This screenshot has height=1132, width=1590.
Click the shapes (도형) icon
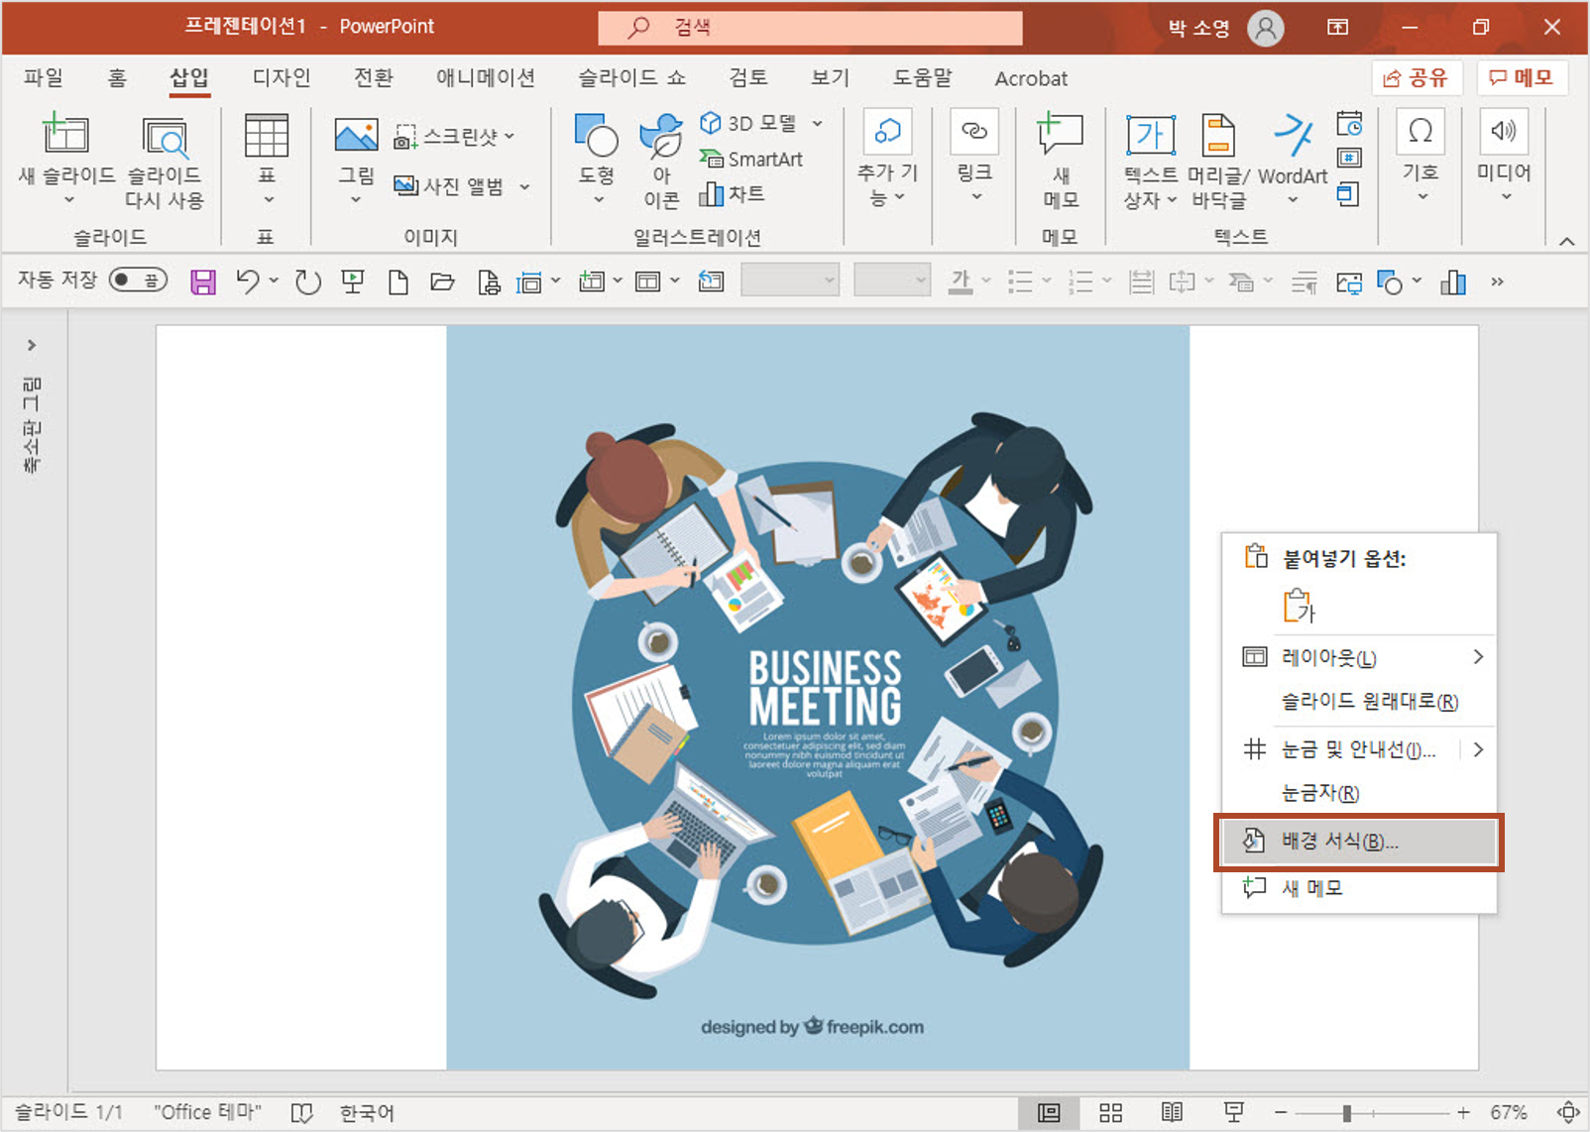596,135
